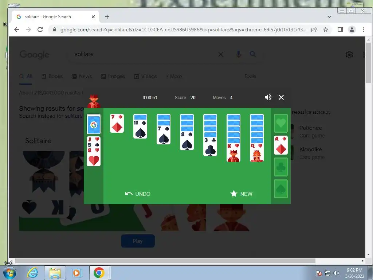This screenshot has width=373, height=280.
Task: Click scrollbar down arrow
Action: [368, 254]
